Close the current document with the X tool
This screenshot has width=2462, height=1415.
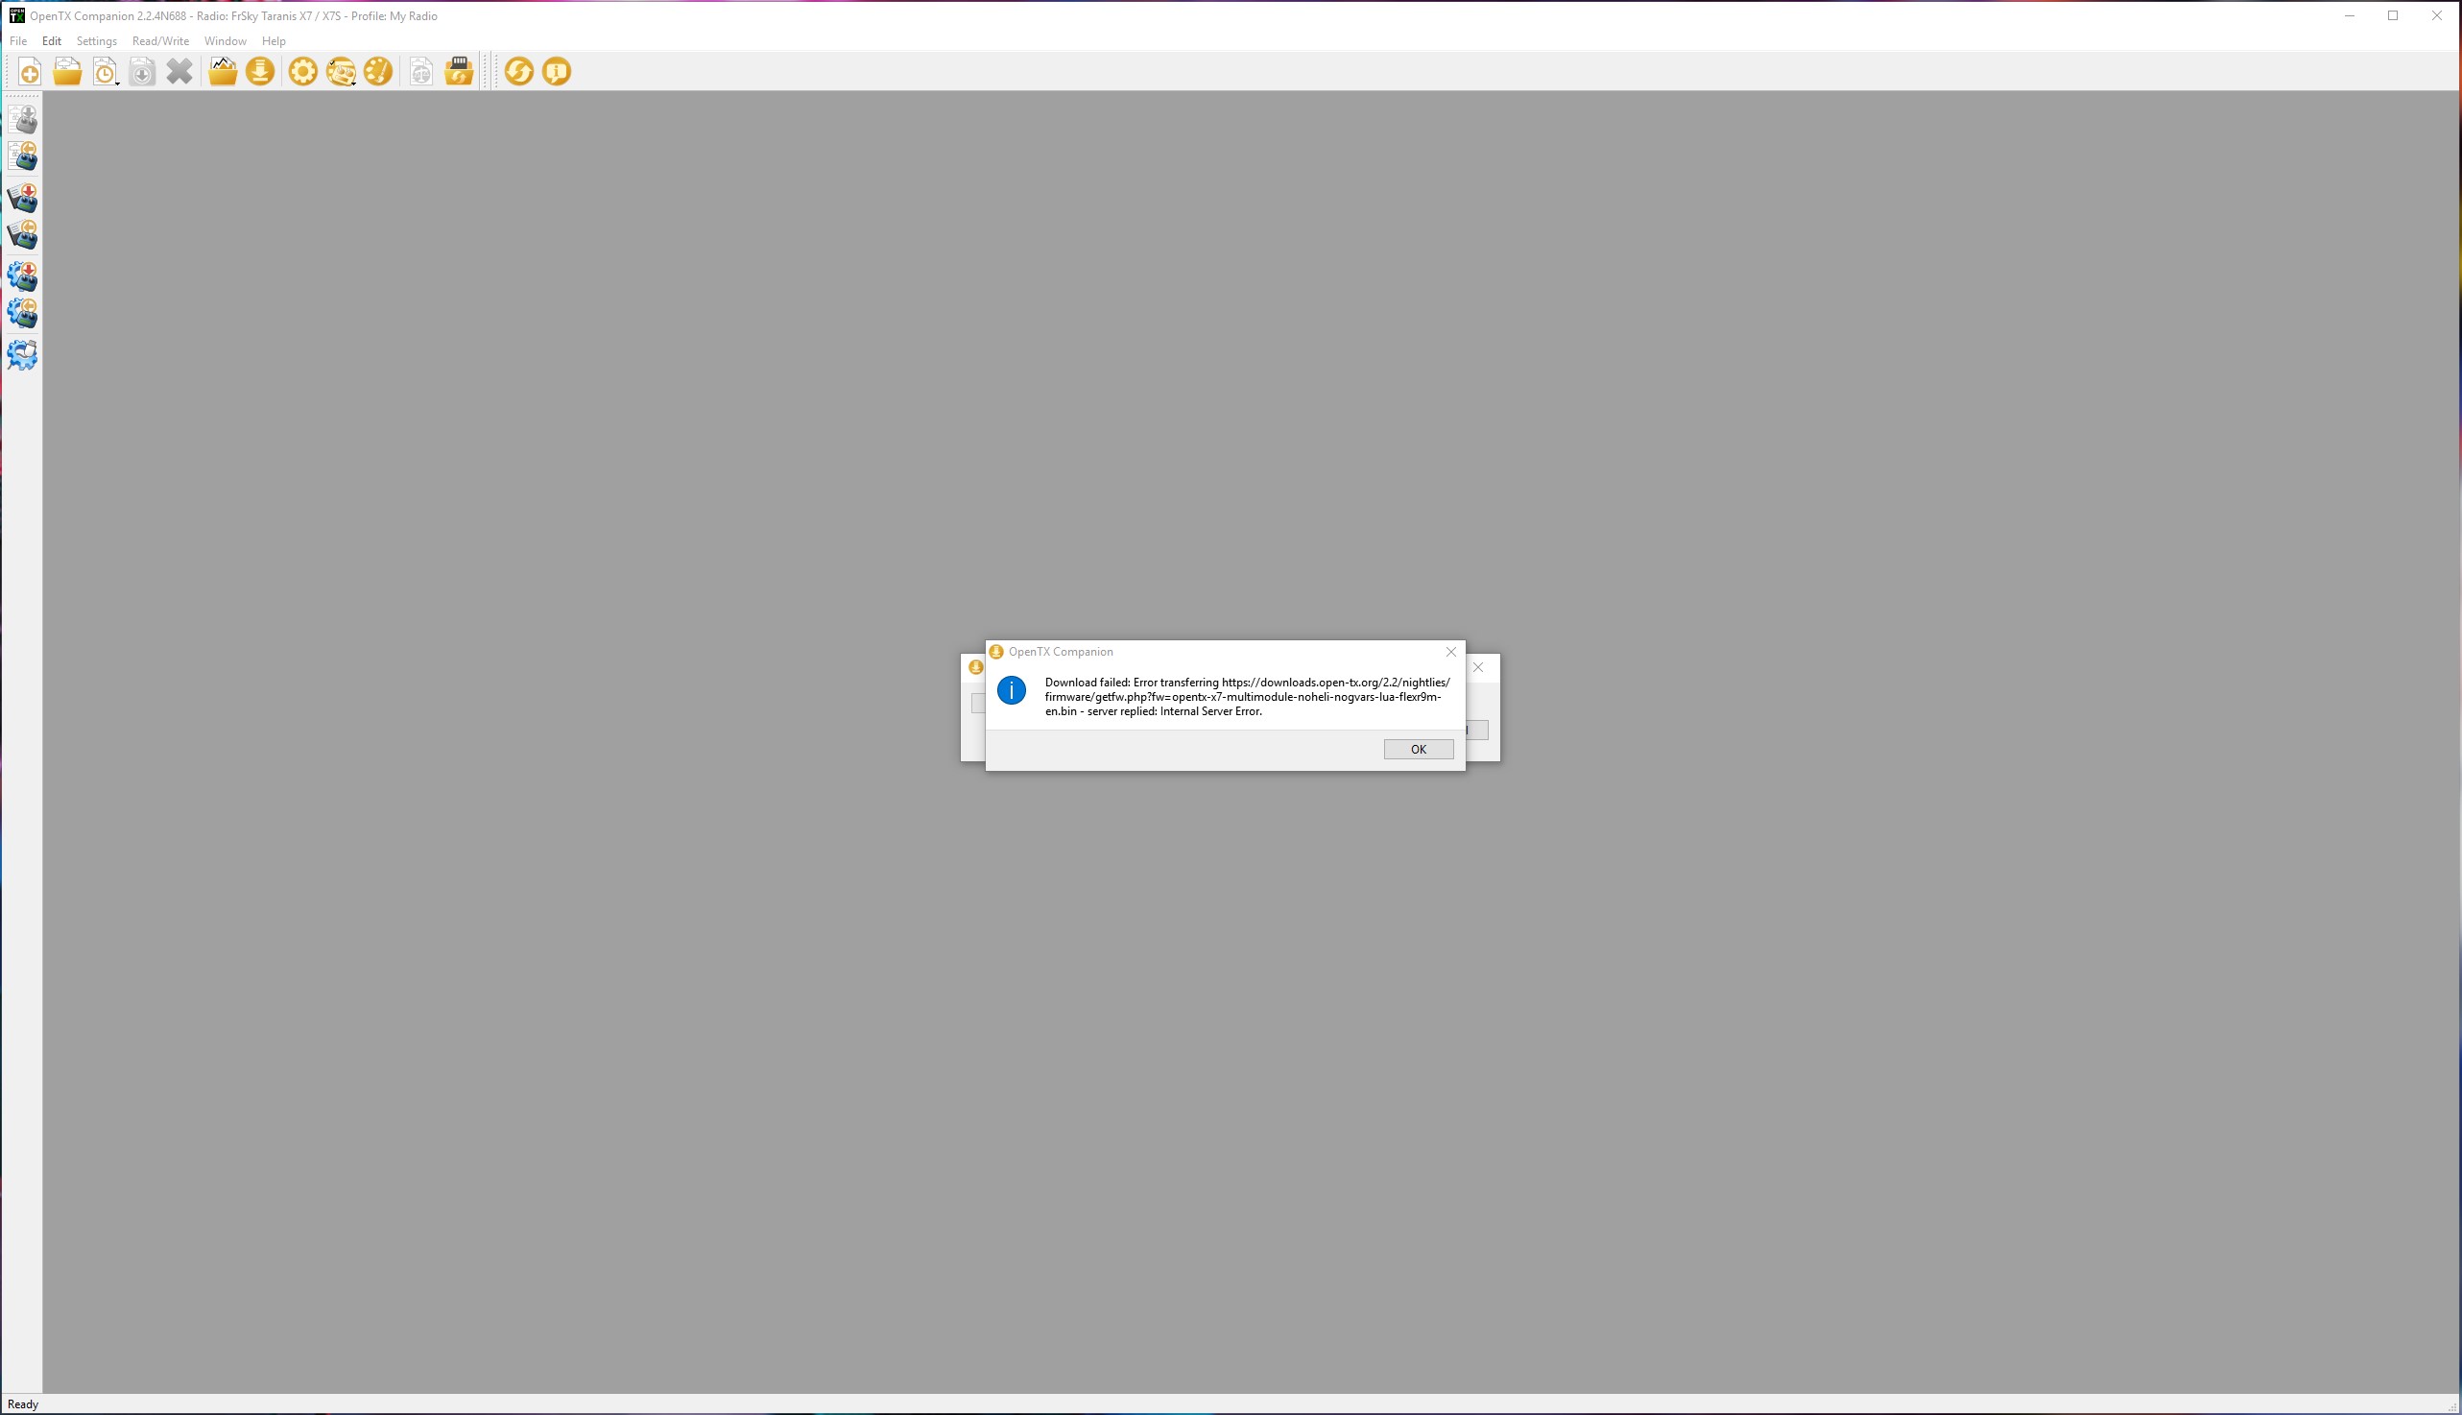(x=179, y=71)
